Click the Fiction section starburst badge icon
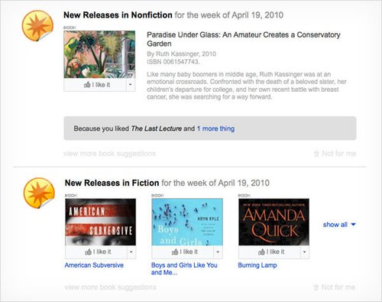The height and width of the screenshot is (302, 382). click(39, 193)
